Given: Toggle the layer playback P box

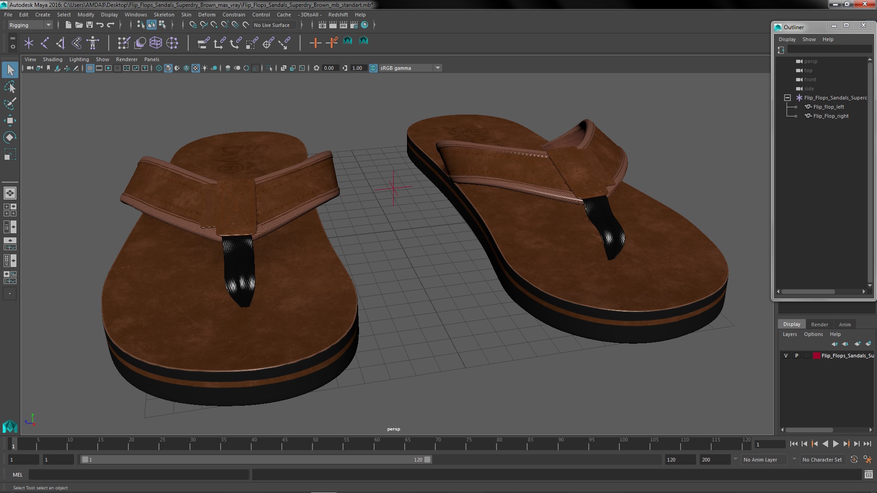Looking at the screenshot, I should (x=797, y=356).
